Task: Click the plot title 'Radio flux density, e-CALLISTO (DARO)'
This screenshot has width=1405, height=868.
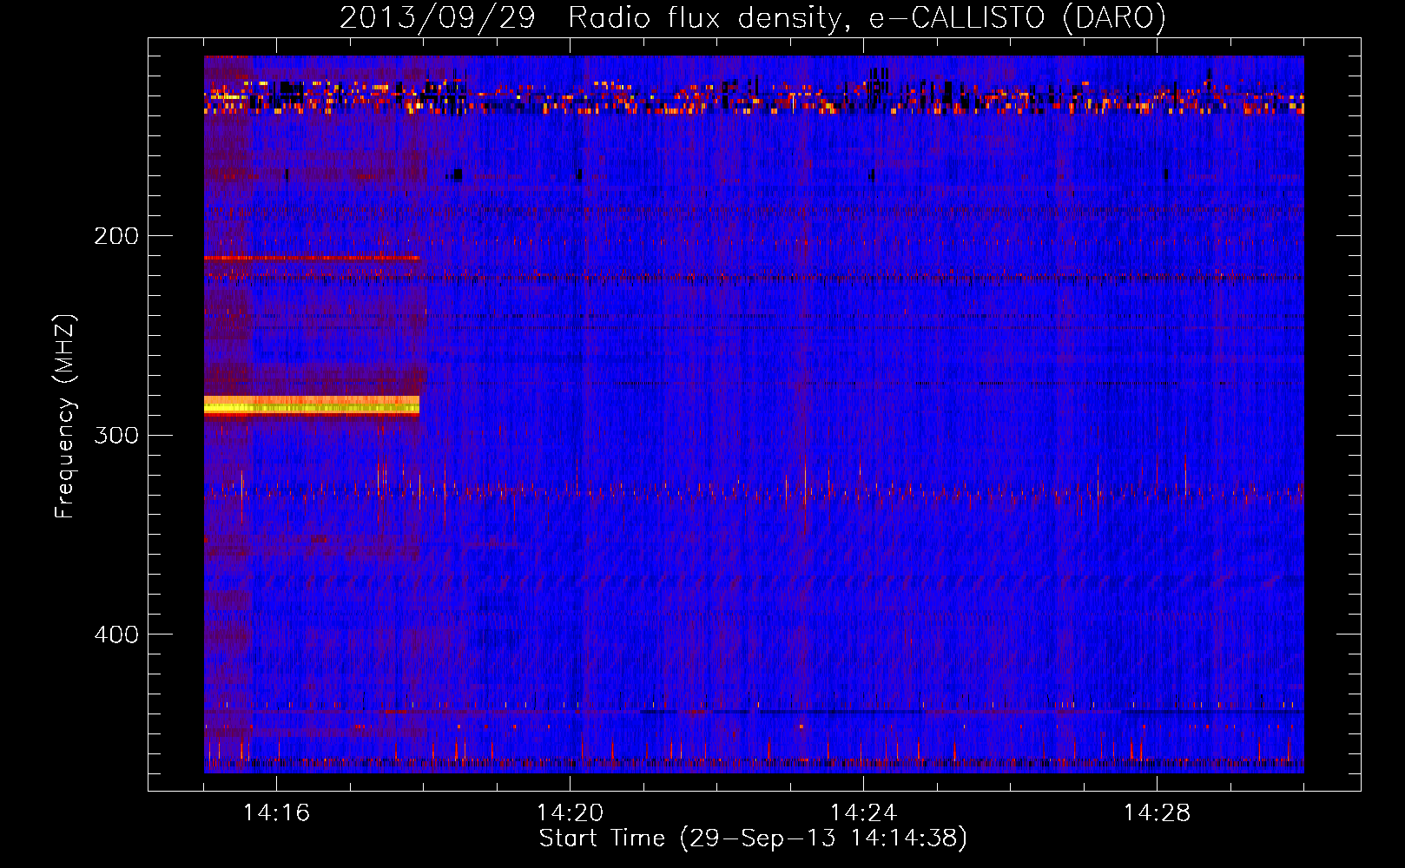Action: coord(867,17)
